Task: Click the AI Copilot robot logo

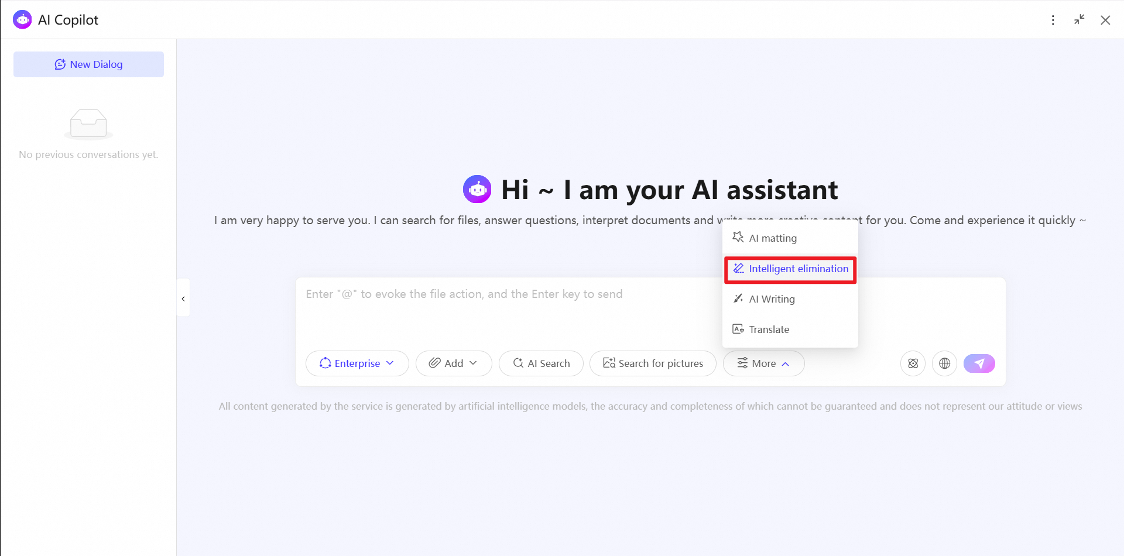Action: 22,20
